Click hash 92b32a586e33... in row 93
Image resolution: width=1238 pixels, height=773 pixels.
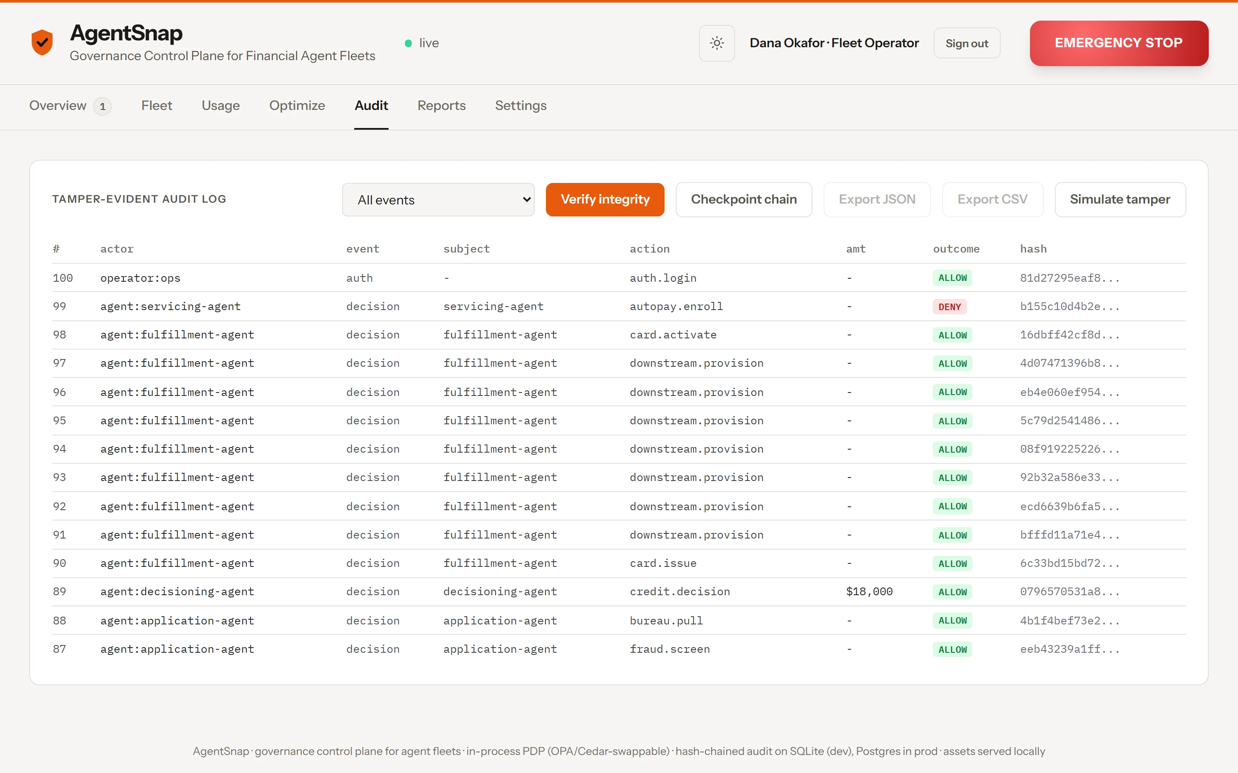tap(1069, 477)
